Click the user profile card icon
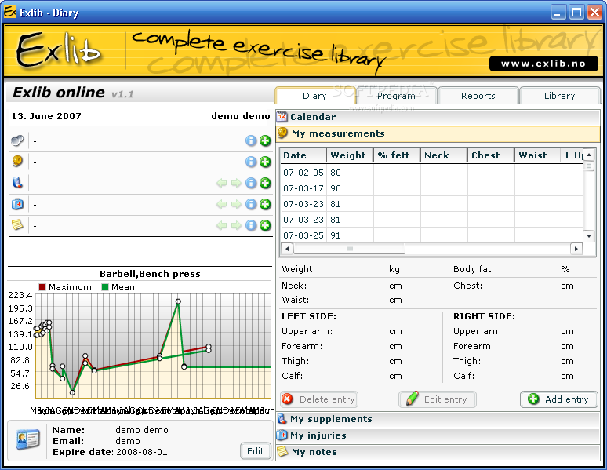 (x=27, y=439)
